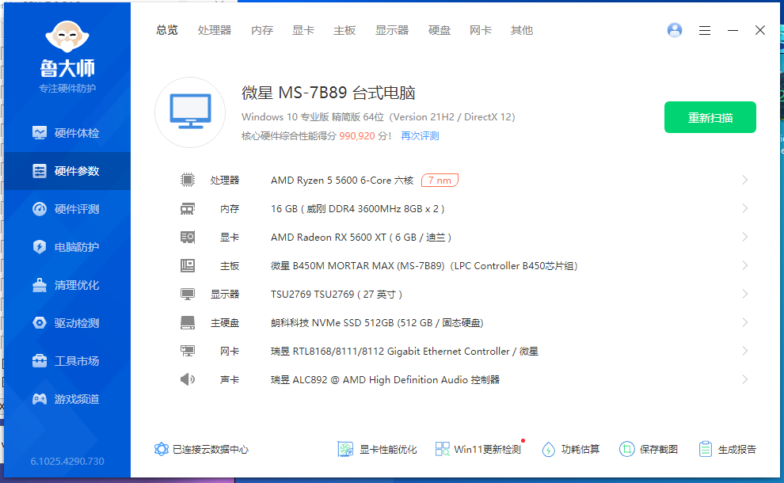Switch to the 处理器 tab
784x483 pixels.
215,30
